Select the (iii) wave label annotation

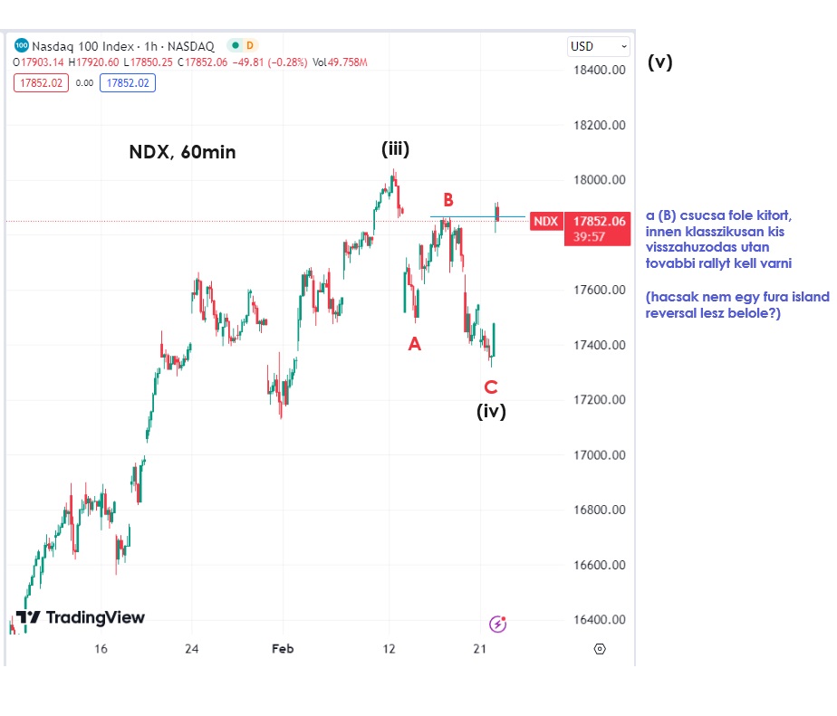click(x=395, y=149)
